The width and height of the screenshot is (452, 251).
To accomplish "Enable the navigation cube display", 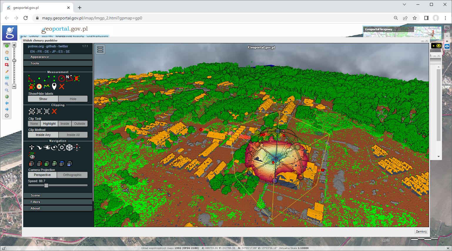I will [x=69, y=147].
